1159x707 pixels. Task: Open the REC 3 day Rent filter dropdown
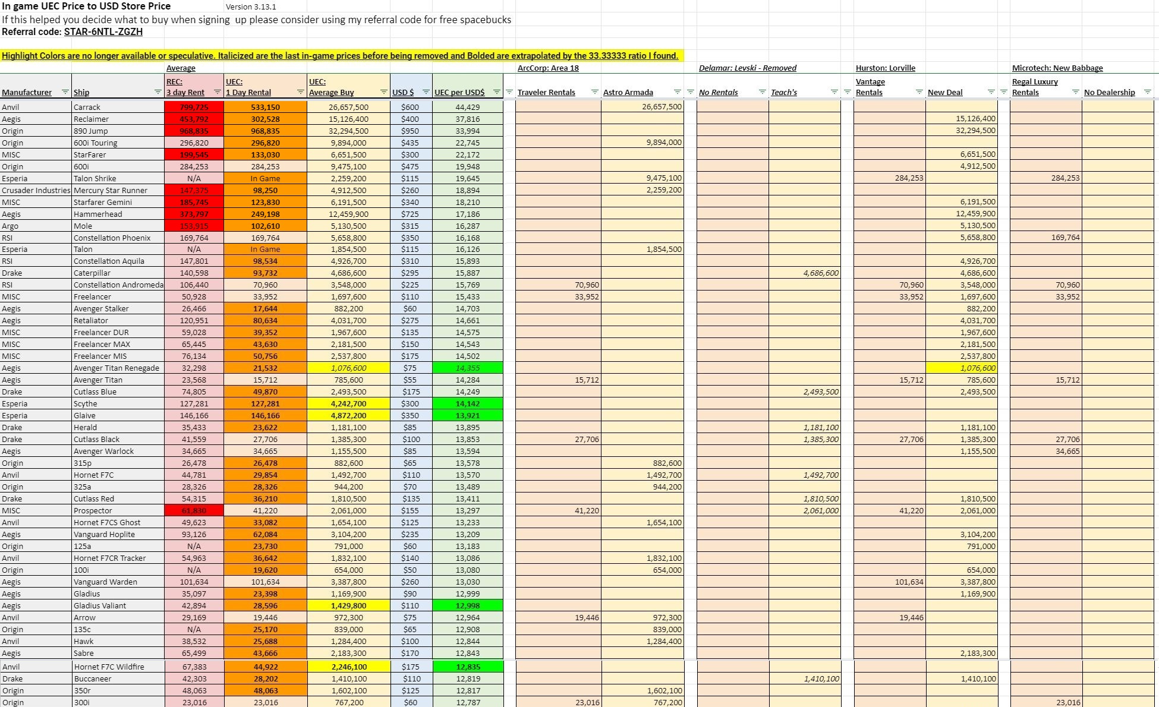[x=217, y=92]
